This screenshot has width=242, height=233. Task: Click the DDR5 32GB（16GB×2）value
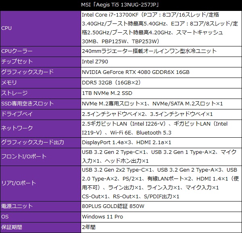111,83
